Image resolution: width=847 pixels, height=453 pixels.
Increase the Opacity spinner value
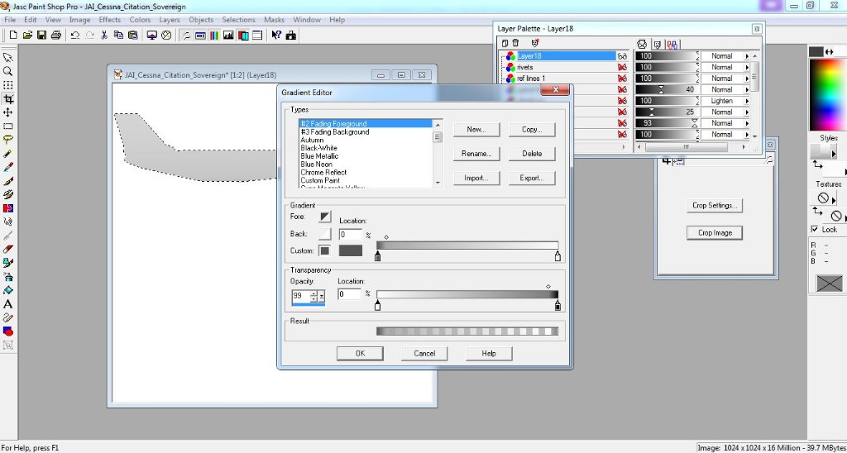(x=313, y=293)
